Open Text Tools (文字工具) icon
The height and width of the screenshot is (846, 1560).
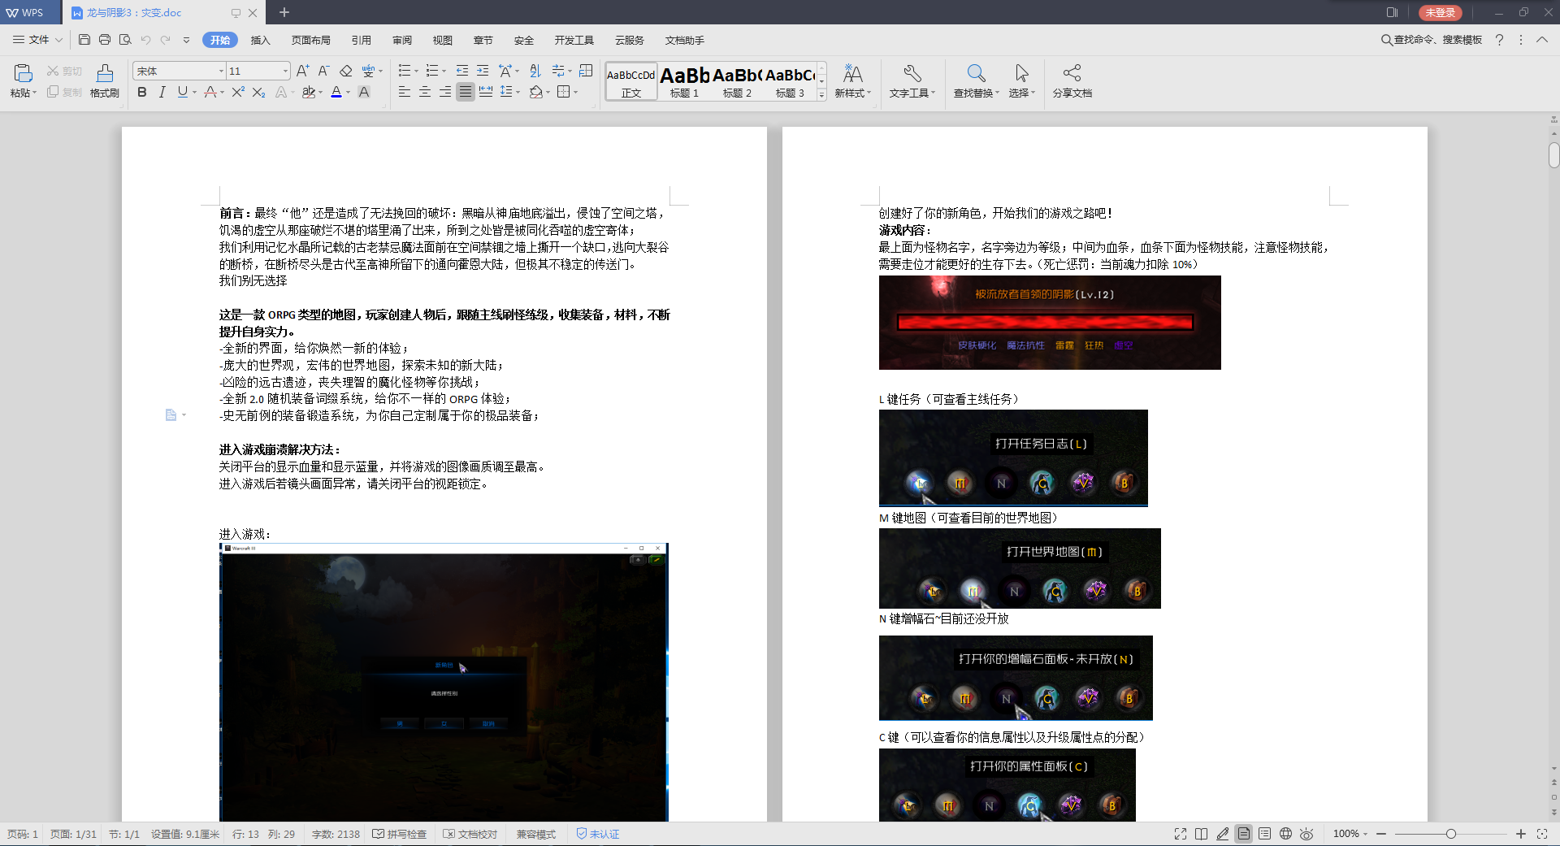(912, 74)
